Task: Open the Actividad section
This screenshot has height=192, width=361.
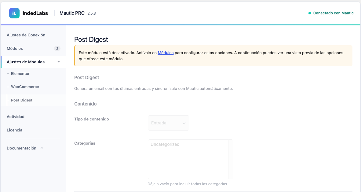Action: tap(16, 116)
